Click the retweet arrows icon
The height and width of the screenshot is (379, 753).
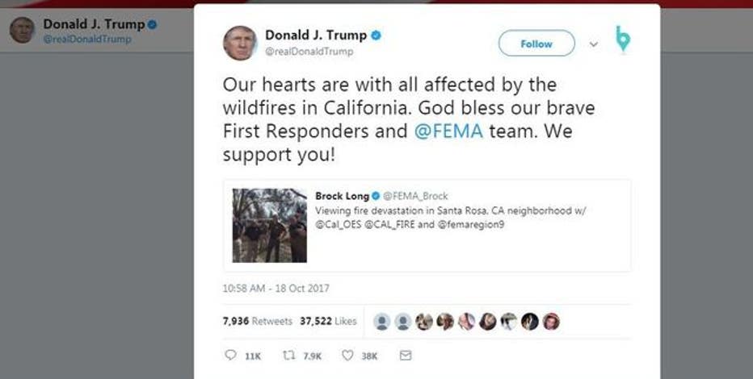tap(288, 356)
